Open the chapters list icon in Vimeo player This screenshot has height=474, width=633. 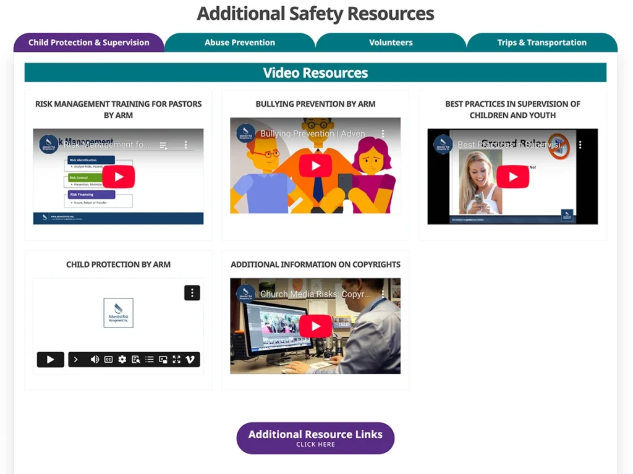[149, 360]
